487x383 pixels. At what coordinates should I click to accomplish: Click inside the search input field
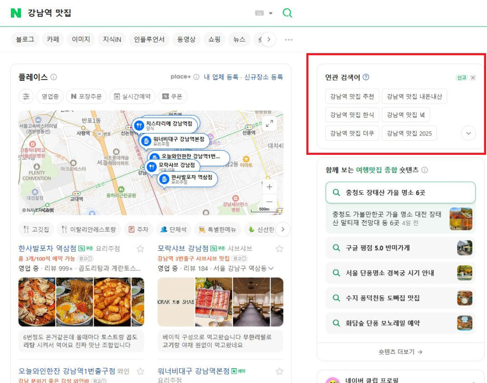point(138,13)
